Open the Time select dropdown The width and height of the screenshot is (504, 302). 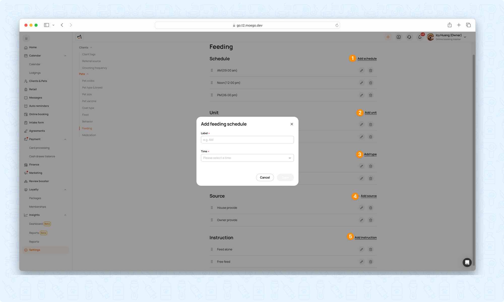(x=247, y=158)
